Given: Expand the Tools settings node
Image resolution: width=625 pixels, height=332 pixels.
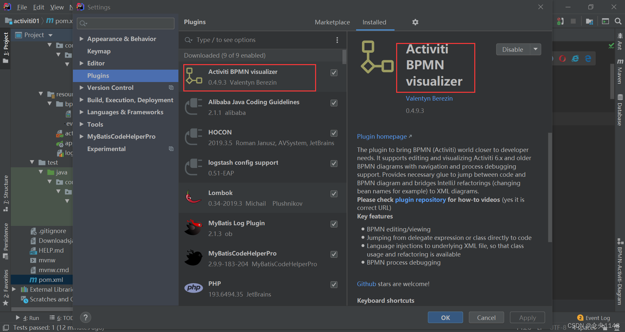Looking at the screenshot, I should click(81, 124).
